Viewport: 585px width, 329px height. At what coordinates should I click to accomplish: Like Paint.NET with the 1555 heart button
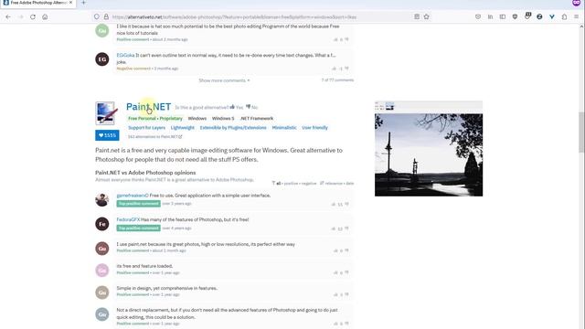(x=107, y=135)
